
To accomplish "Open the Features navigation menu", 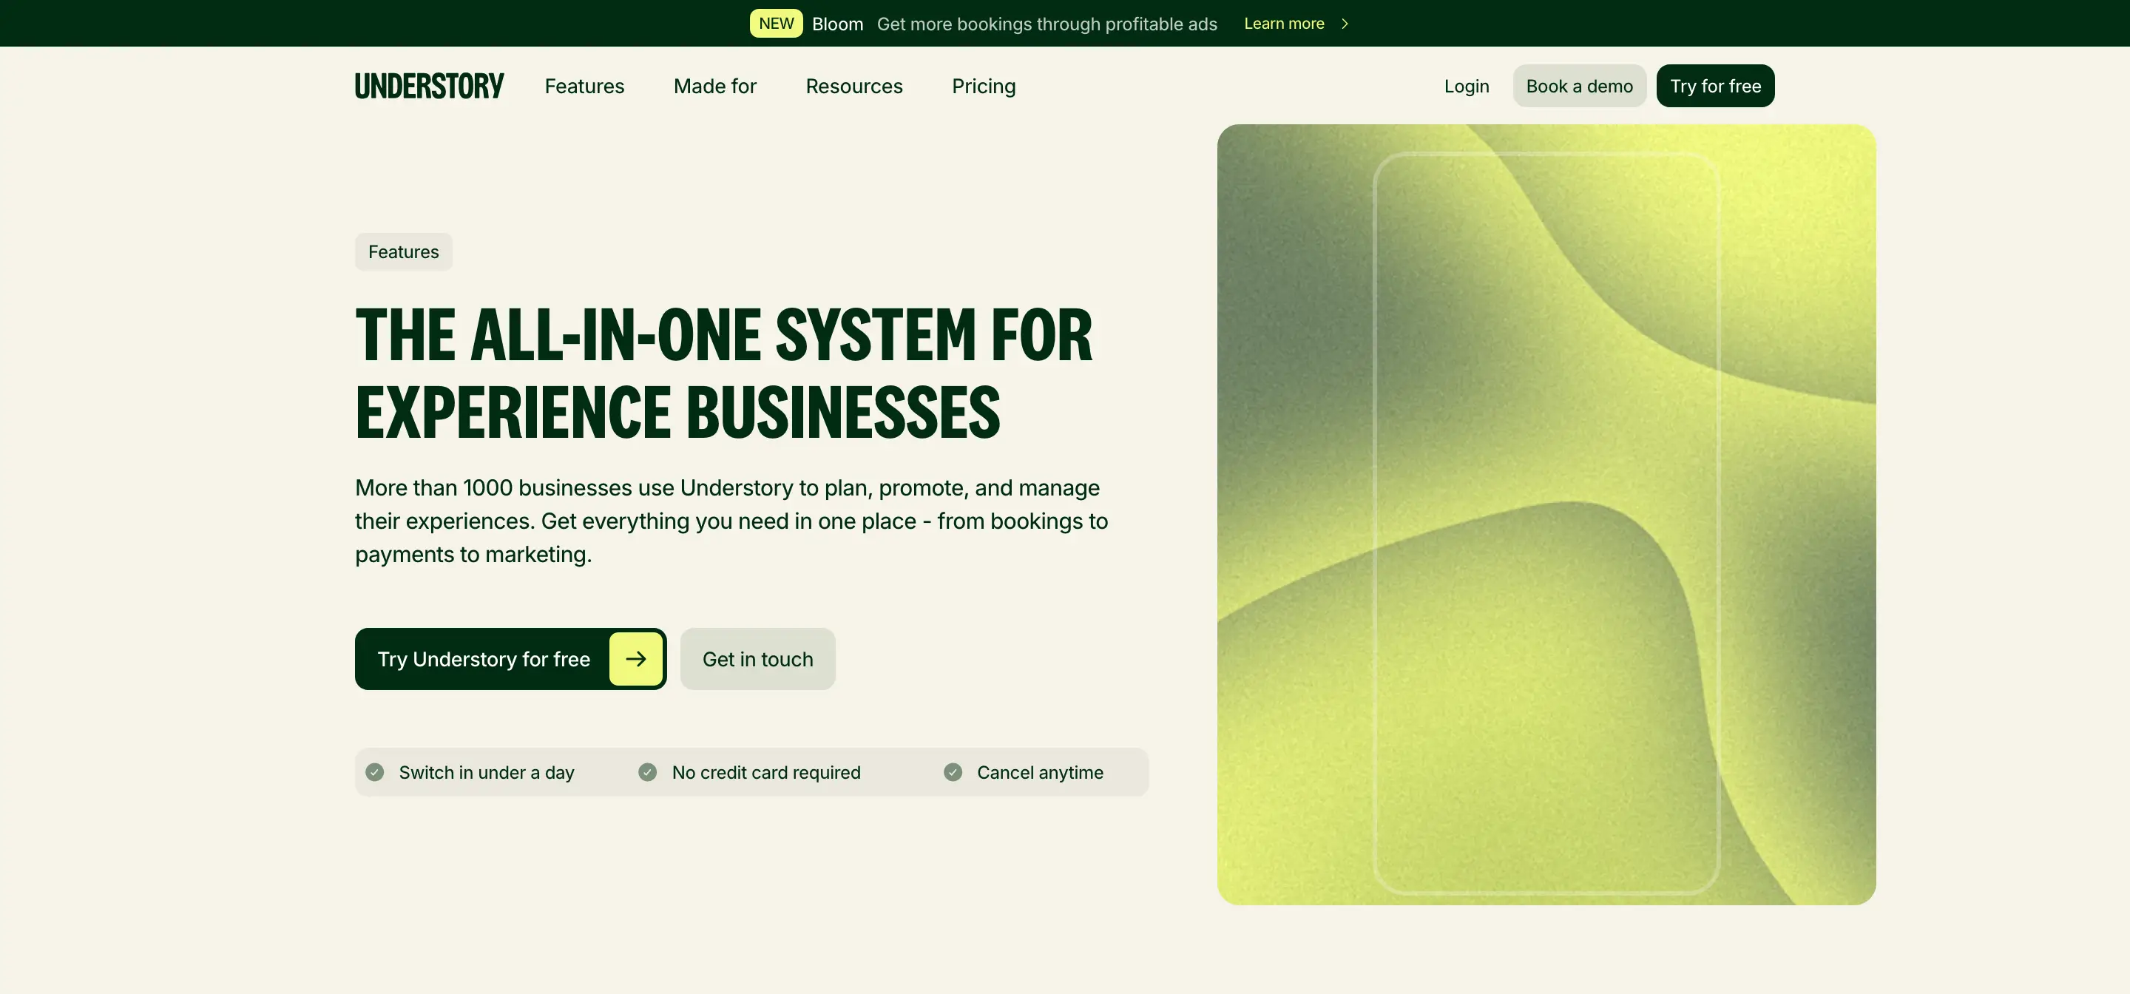I will point(584,86).
